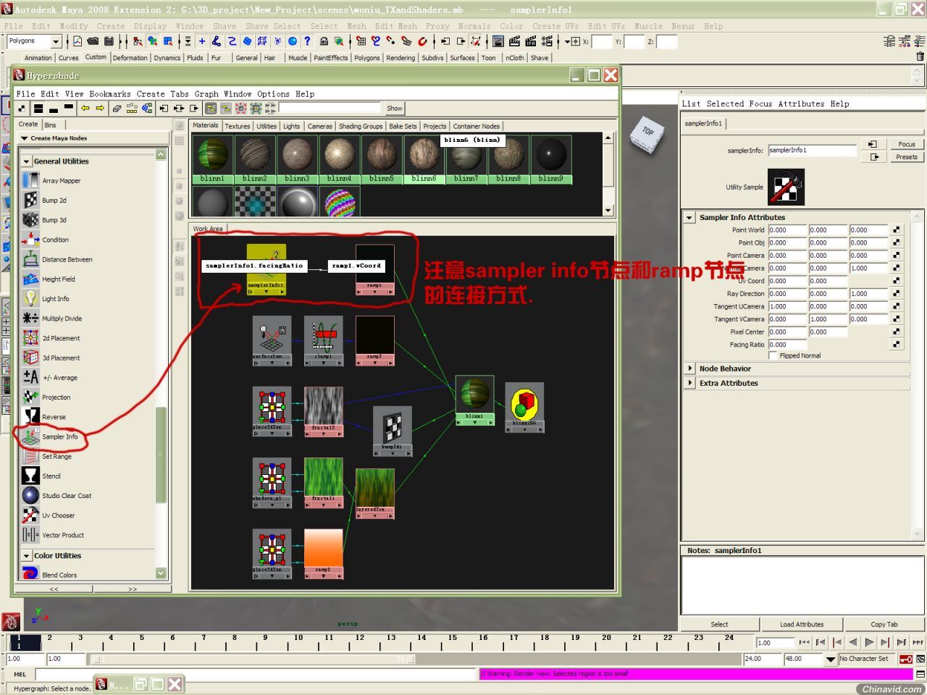
Task: Create a Set Range node
Action: tap(48, 456)
